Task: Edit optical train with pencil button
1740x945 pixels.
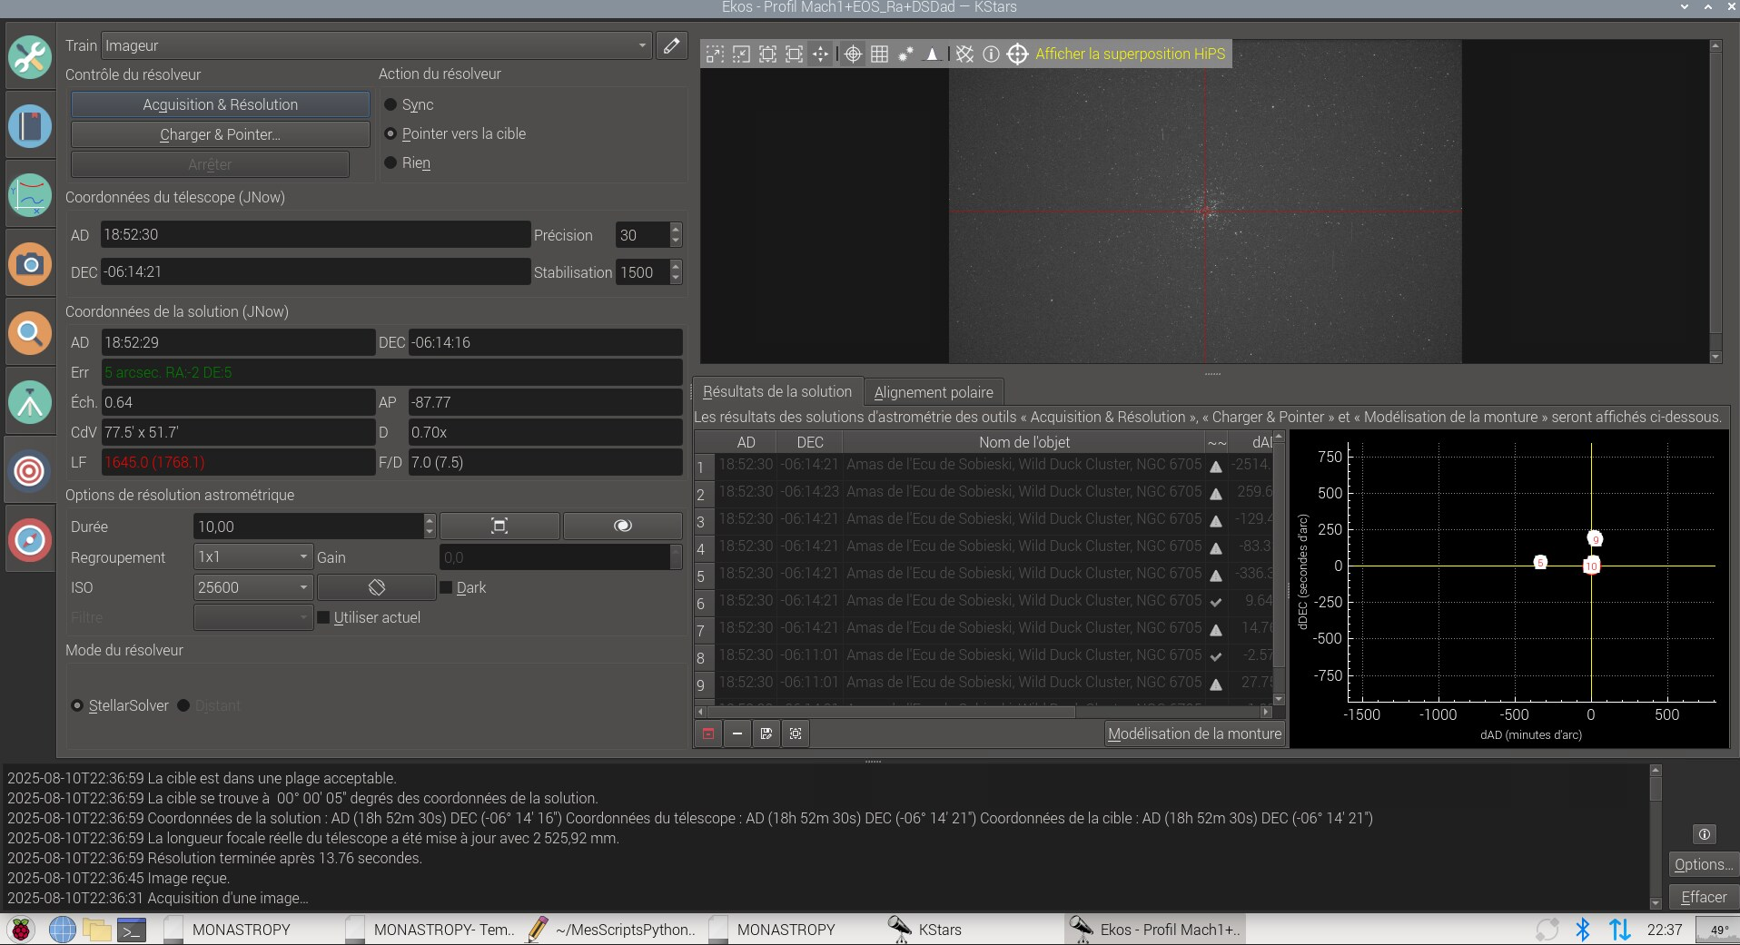Action: (671, 45)
